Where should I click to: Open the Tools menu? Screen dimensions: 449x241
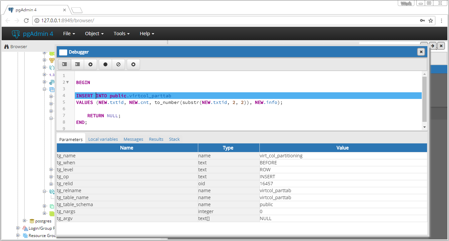[x=121, y=34]
